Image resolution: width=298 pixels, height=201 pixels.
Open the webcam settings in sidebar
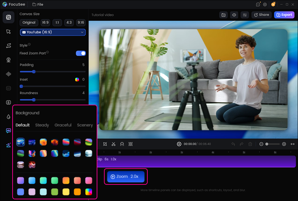pos(8,60)
